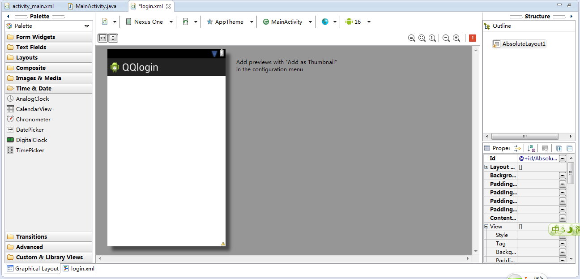Reset canvas zoom to 100%
This screenshot has width=580, height=279.
[432, 38]
